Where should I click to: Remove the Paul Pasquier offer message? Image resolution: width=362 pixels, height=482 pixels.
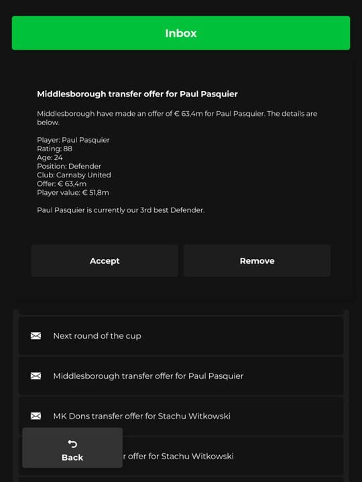pyautogui.click(x=257, y=260)
